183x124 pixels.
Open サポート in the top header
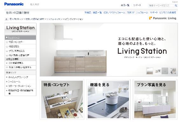[137, 5]
